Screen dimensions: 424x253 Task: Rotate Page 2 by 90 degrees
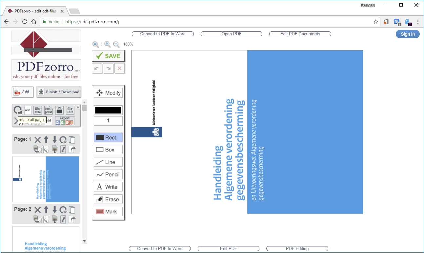tap(63, 210)
